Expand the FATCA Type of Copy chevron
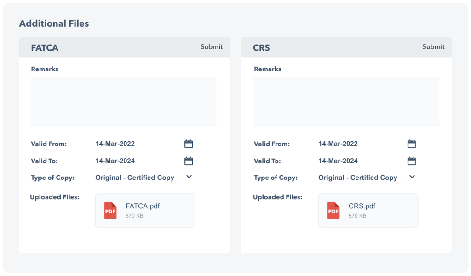Image resolution: width=471 pixels, height=276 pixels. click(189, 177)
